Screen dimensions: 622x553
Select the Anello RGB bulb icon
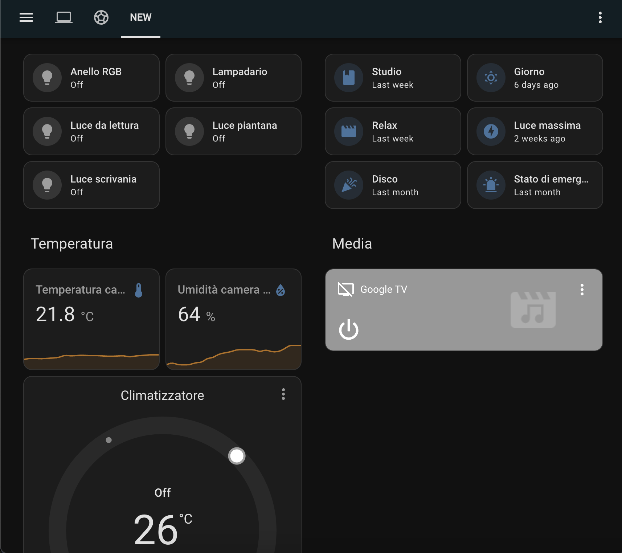tap(47, 77)
